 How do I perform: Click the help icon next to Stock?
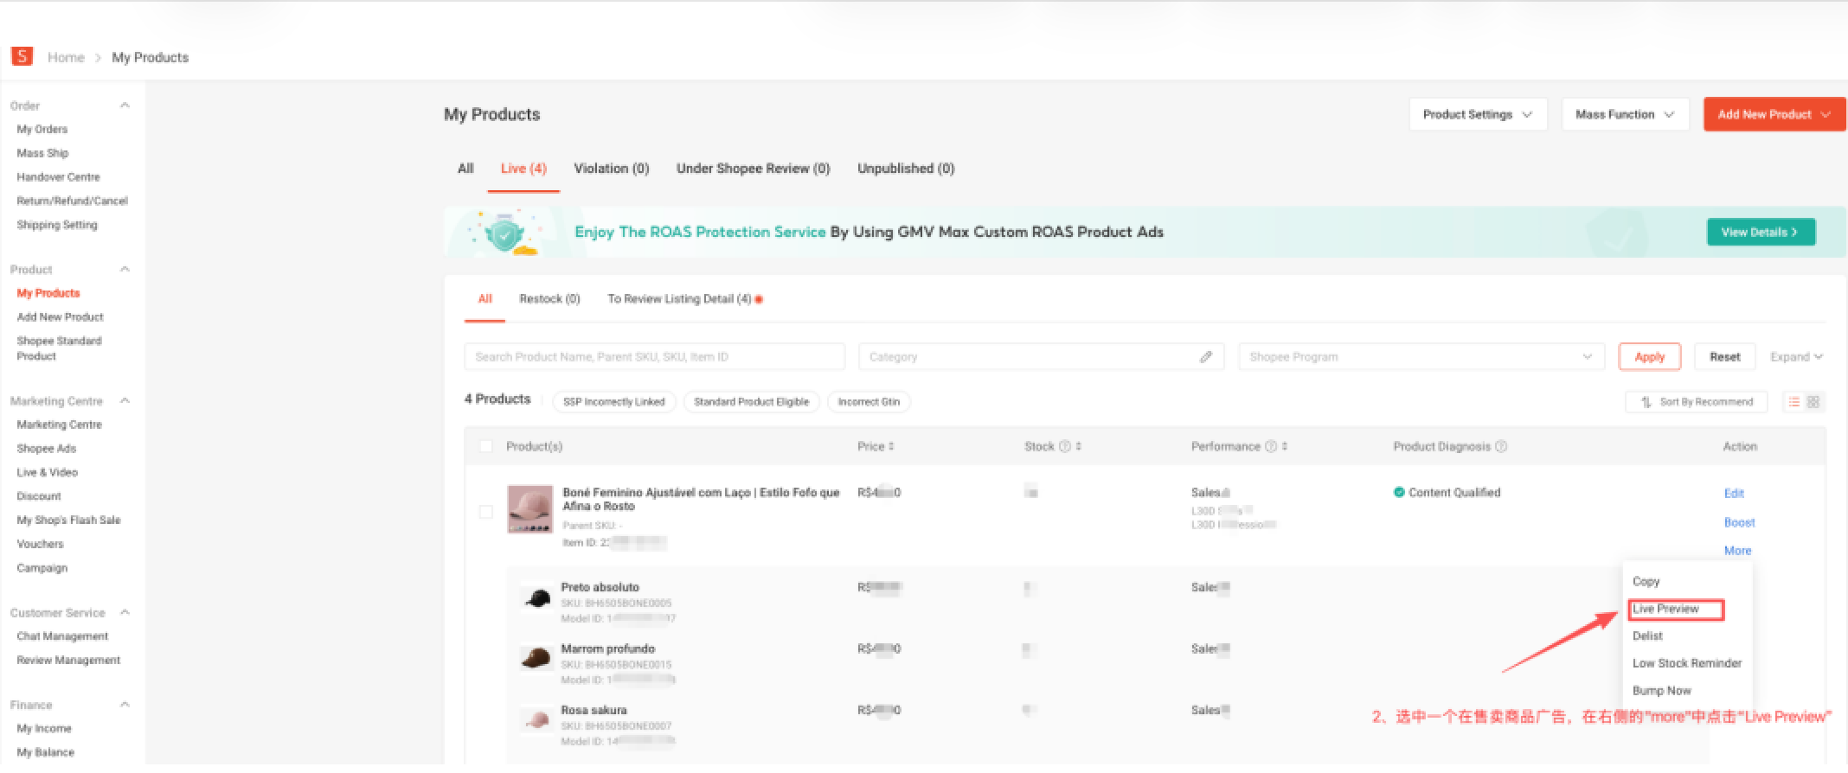pos(1065,446)
